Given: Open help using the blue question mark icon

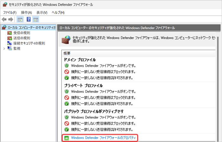Looking at the screenshot, I should point(29,20).
